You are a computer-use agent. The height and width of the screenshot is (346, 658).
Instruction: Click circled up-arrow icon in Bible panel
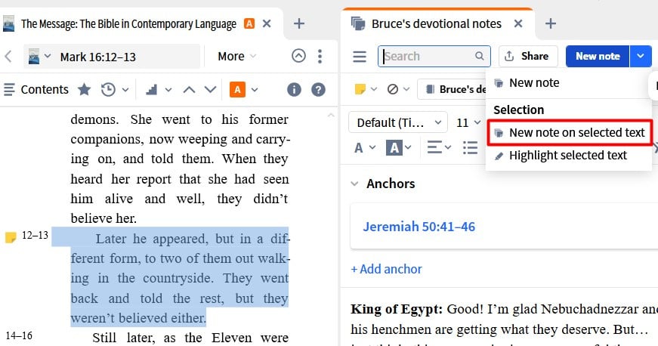pyautogui.click(x=298, y=56)
